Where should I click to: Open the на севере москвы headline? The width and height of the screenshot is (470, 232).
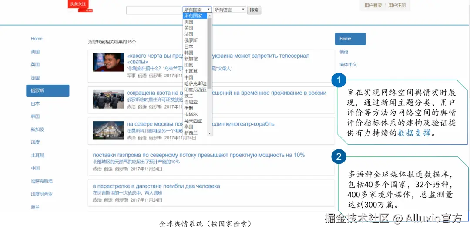(201, 124)
